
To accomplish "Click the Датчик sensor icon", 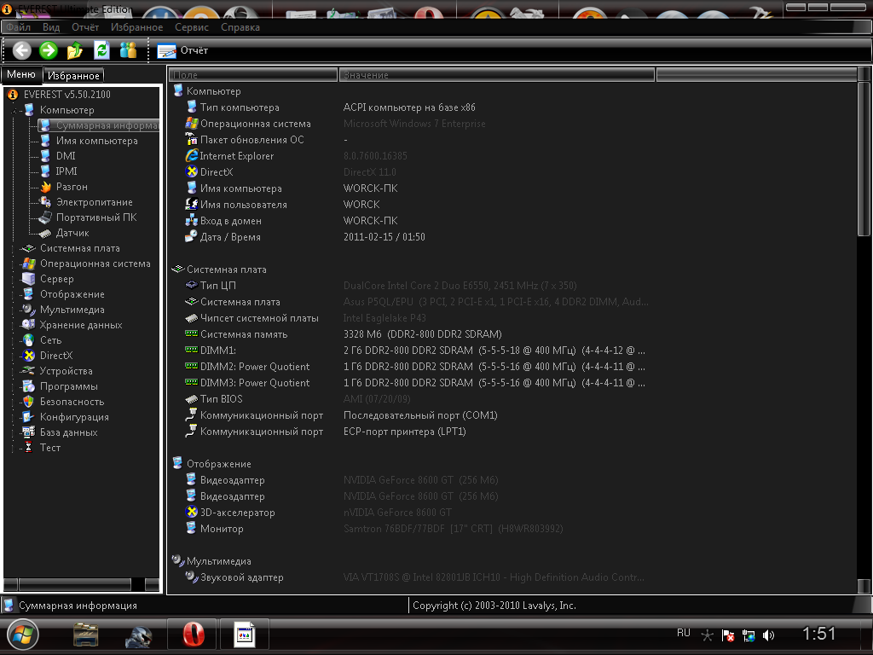I will [x=45, y=233].
